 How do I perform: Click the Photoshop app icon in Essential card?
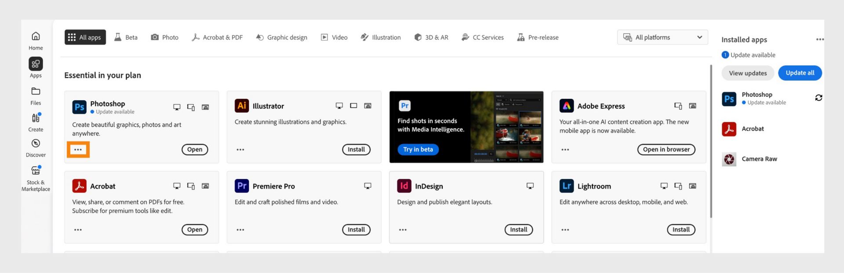click(x=80, y=107)
